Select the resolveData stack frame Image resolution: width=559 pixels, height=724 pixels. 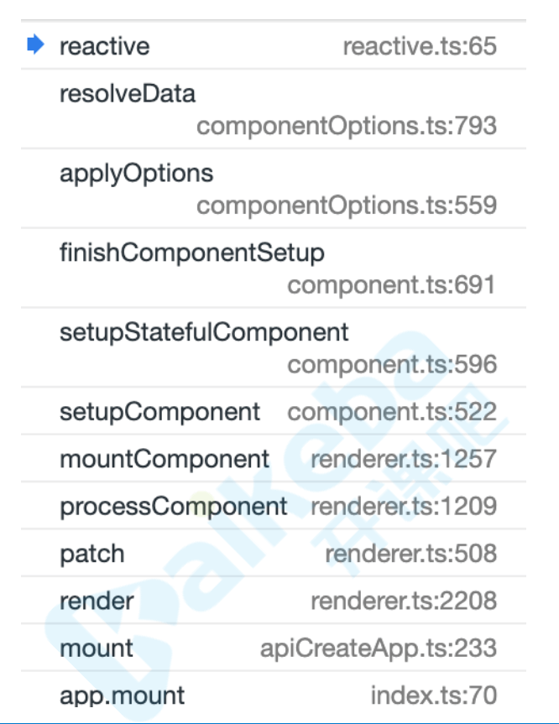tap(274, 109)
